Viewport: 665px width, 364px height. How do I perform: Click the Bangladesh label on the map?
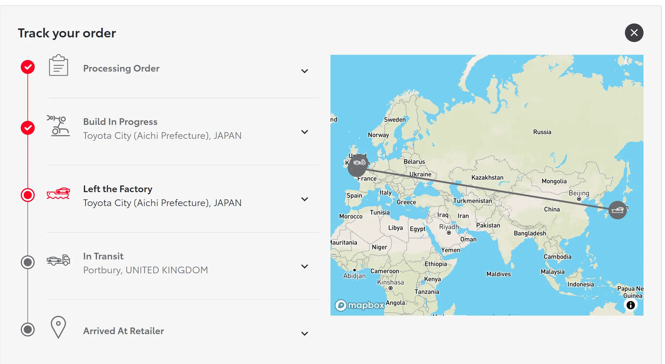pyautogui.click(x=530, y=233)
